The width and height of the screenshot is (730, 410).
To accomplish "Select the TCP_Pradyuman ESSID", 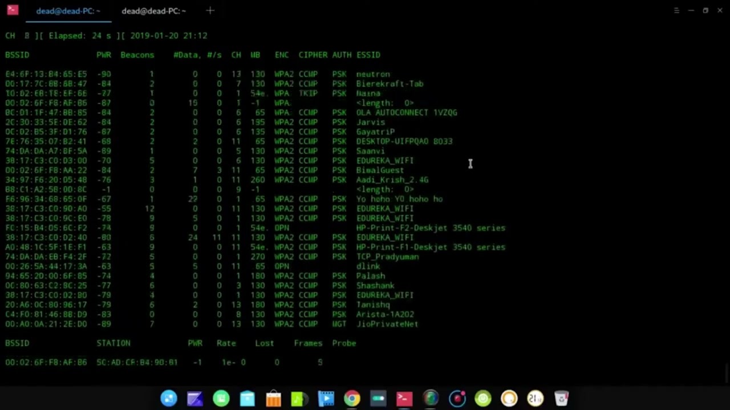I will 388,257.
